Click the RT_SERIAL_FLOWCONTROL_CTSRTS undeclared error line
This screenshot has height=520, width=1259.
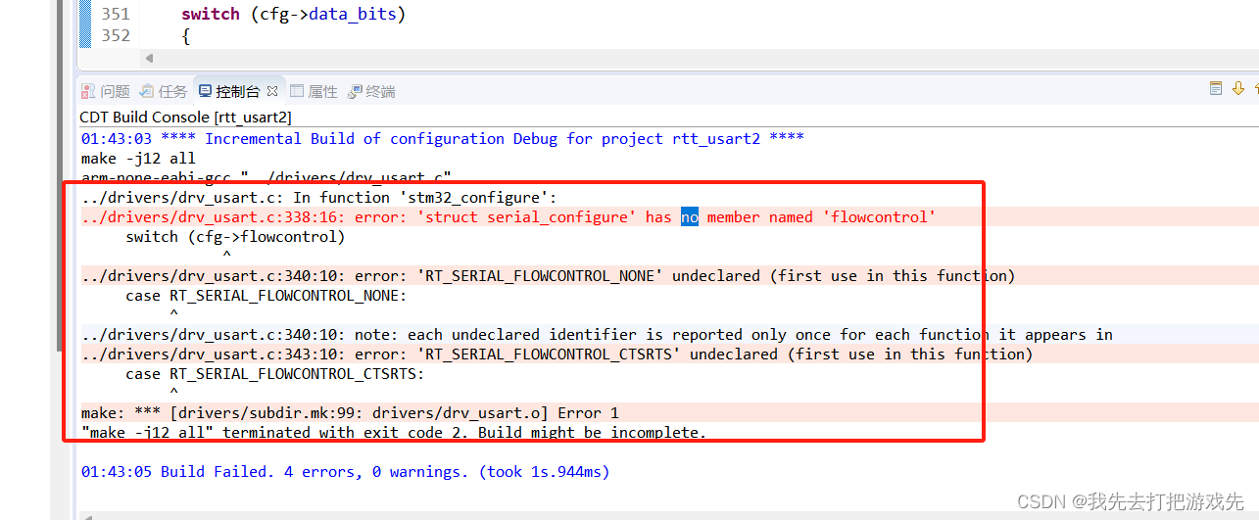(x=557, y=354)
